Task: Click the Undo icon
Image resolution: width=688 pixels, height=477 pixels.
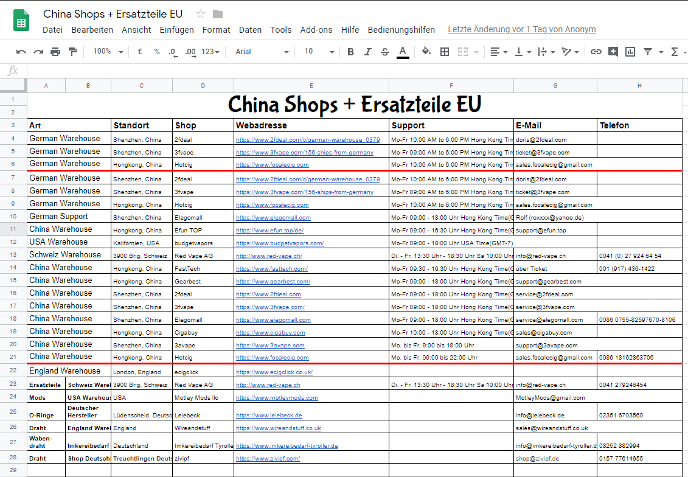Action: [21, 52]
